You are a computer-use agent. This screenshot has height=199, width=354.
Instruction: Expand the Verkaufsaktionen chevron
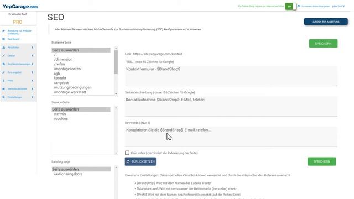(x=33, y=89)
